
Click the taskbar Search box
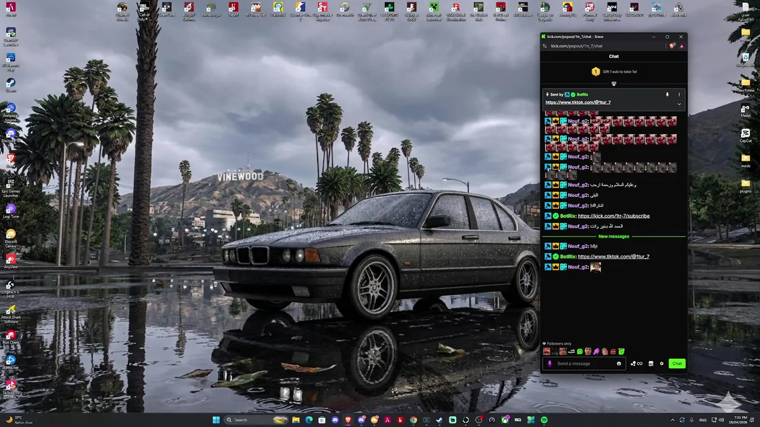point(256,420)
